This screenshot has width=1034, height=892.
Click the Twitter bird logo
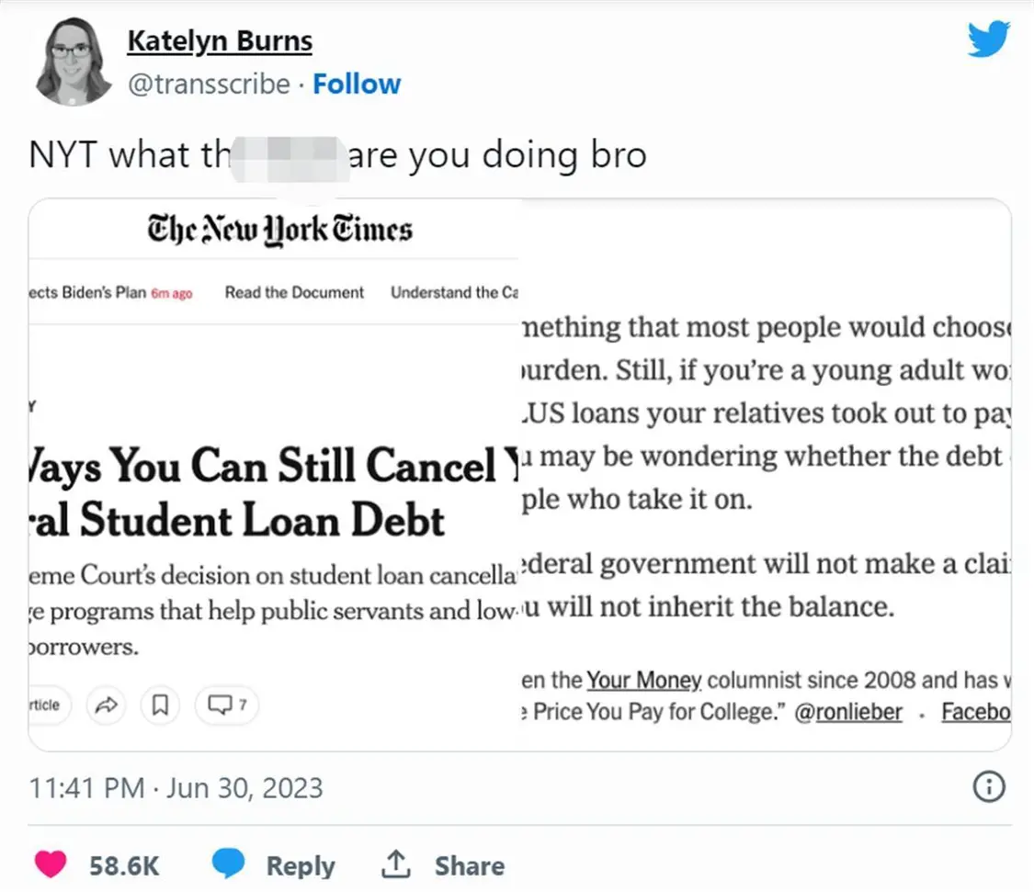(x=988, y=39)
